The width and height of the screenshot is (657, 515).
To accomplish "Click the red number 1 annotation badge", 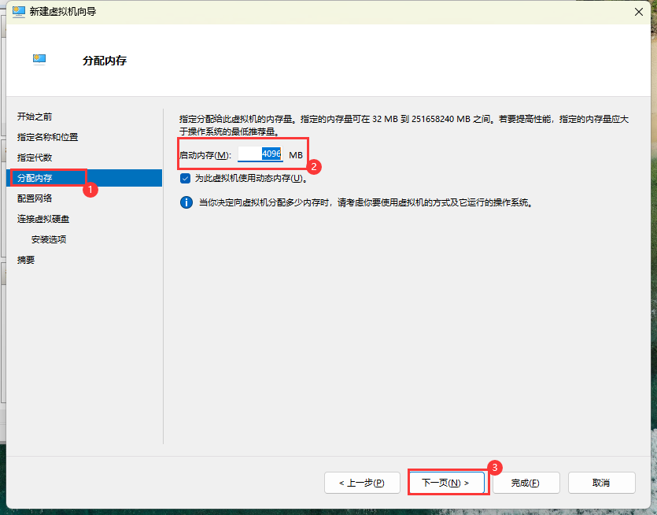I will [90, 190].
